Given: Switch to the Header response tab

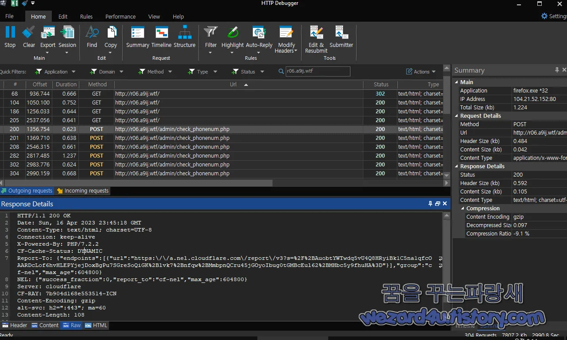Looking at the screenshot, I should pos(15,325).
